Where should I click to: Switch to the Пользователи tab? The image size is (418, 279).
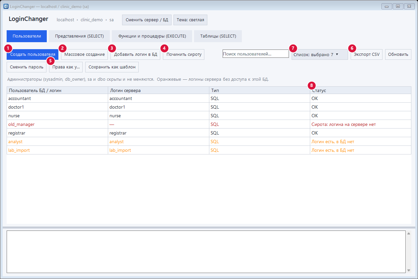(x=27, y=36)
